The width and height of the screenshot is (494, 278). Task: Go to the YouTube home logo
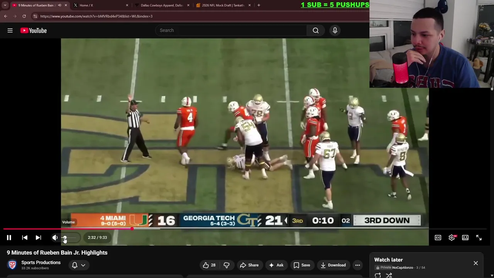coord(34,31)
